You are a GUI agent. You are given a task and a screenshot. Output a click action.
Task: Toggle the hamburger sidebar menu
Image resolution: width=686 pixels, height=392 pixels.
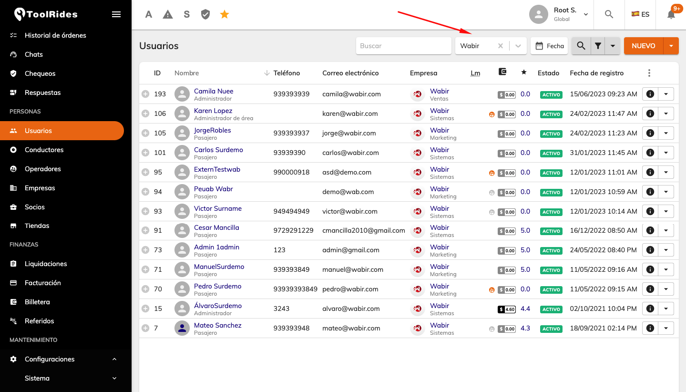tap(116, 14)
